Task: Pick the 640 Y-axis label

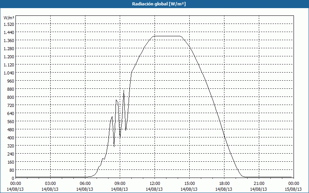Action: tap(11, 113)
